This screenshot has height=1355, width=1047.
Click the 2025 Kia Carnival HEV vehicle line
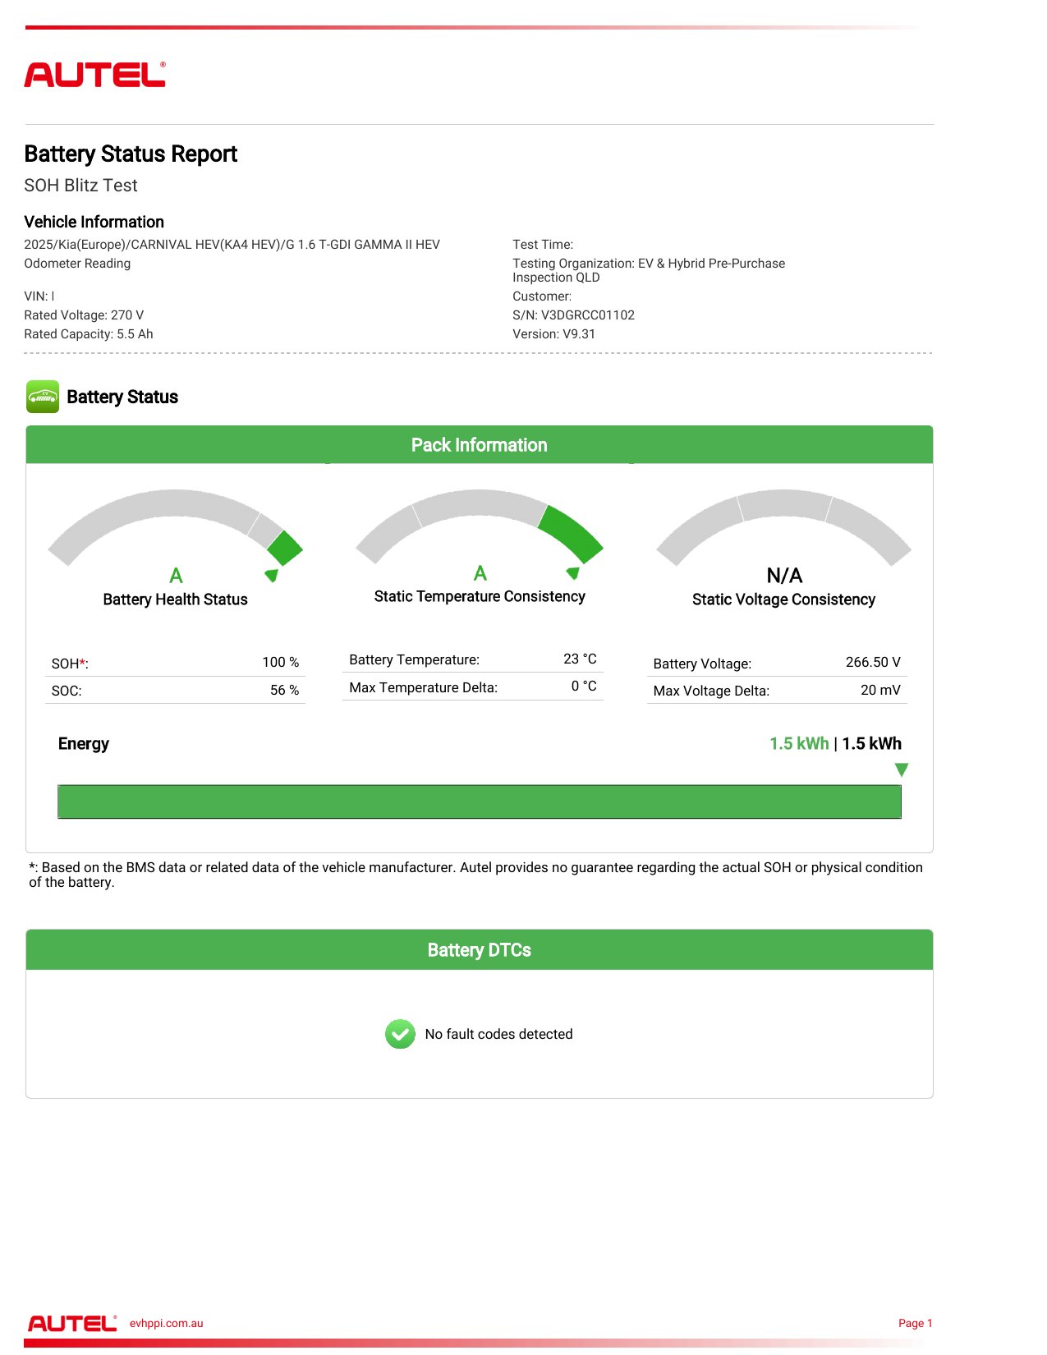(232, 245)
